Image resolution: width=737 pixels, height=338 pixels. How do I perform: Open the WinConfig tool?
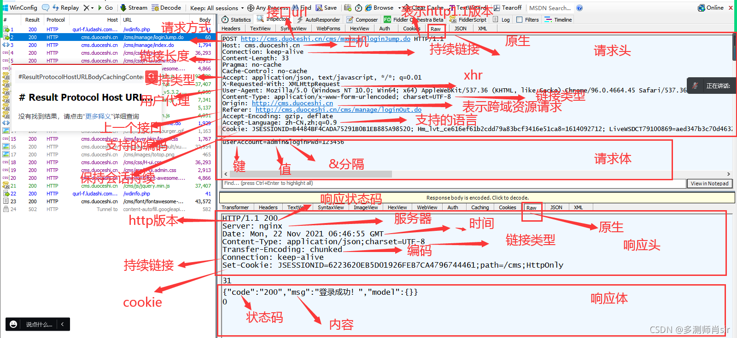click(x=19, y=8)
